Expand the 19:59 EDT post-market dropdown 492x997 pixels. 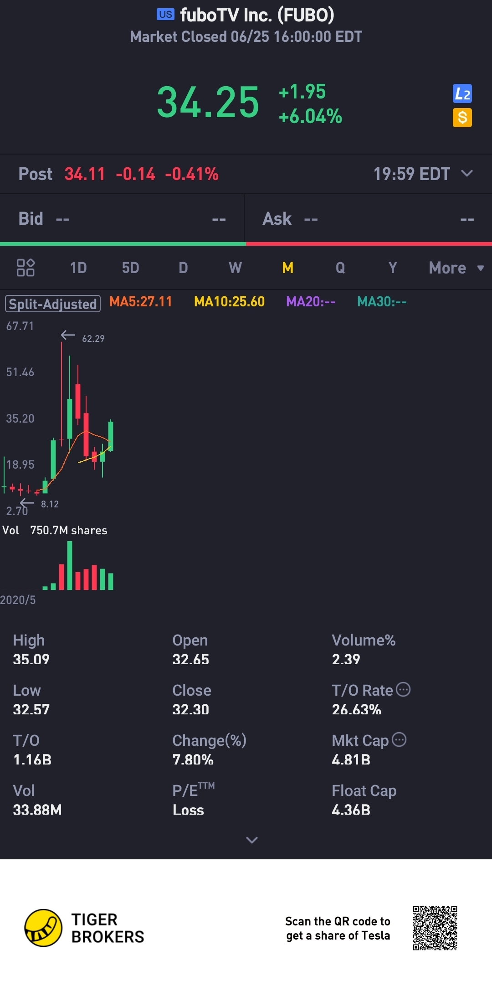pos(423,174)
